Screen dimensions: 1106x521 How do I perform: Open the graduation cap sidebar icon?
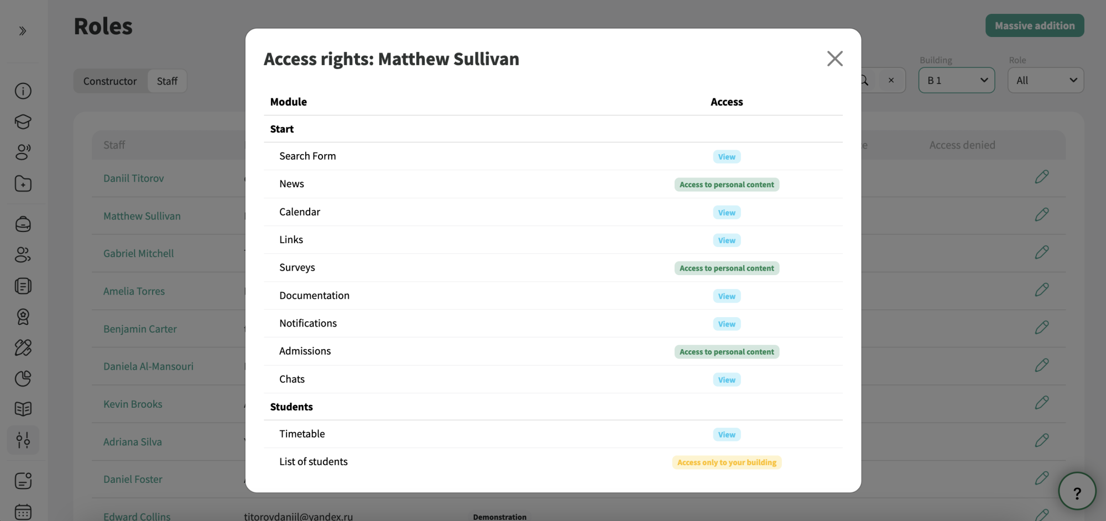[x=23, y=122]
